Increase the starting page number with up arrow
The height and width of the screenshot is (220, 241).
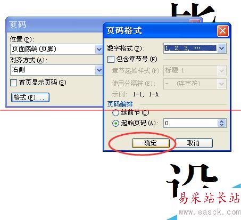pos(222,121)
